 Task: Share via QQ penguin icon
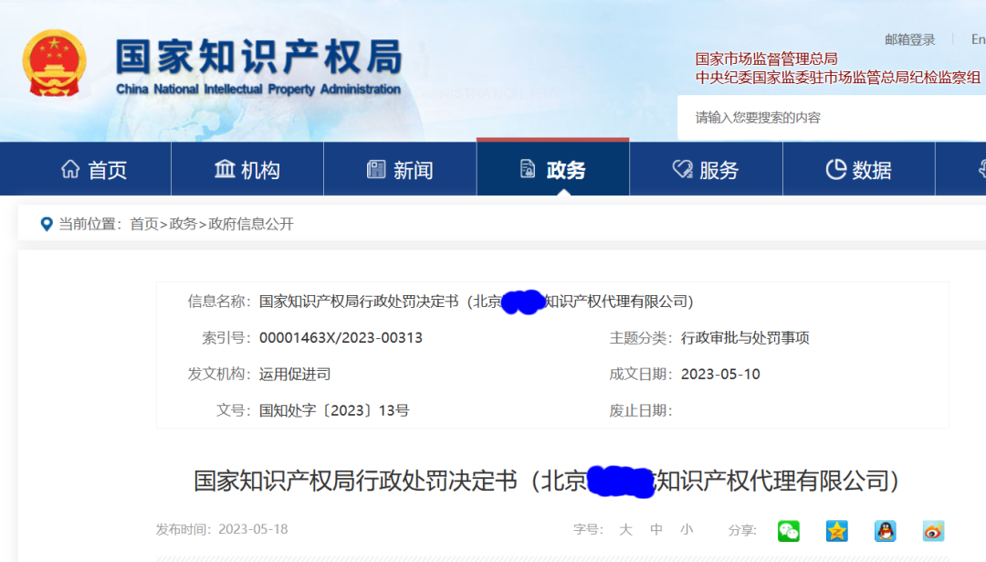click(x=886, y=531)
